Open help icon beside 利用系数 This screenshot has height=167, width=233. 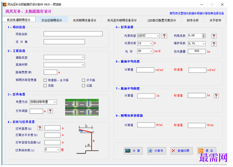[214, 36]
